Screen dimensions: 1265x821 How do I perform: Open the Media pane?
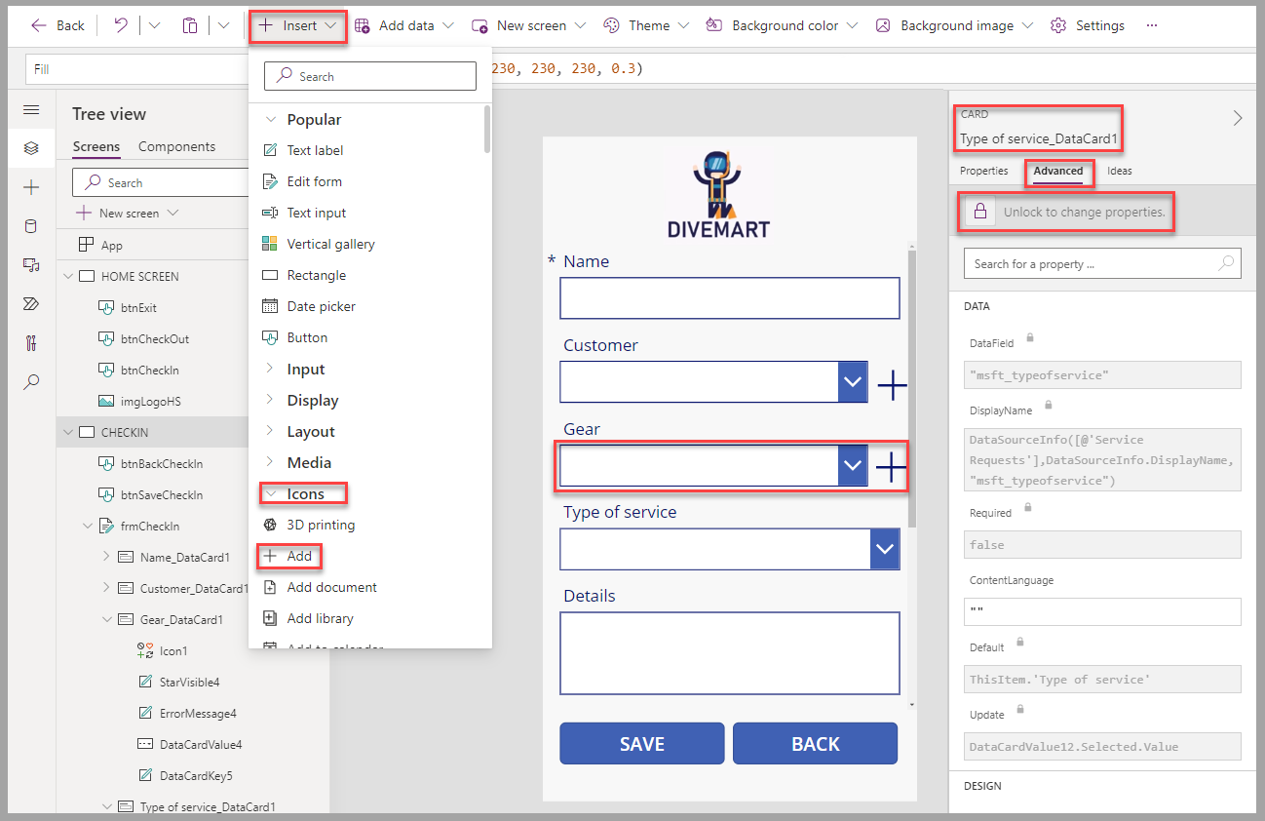pyautogui.click(x=30, y=263)
